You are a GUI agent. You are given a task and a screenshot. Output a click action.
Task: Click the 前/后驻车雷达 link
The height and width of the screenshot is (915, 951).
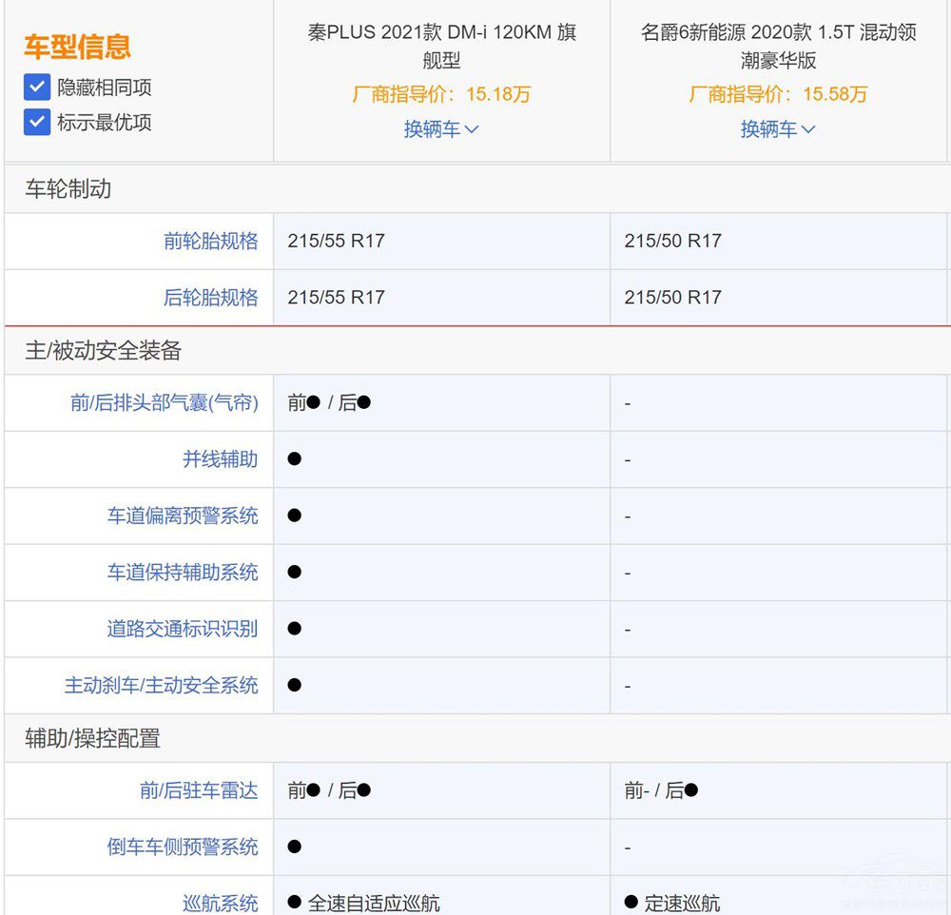coord(199,790)
